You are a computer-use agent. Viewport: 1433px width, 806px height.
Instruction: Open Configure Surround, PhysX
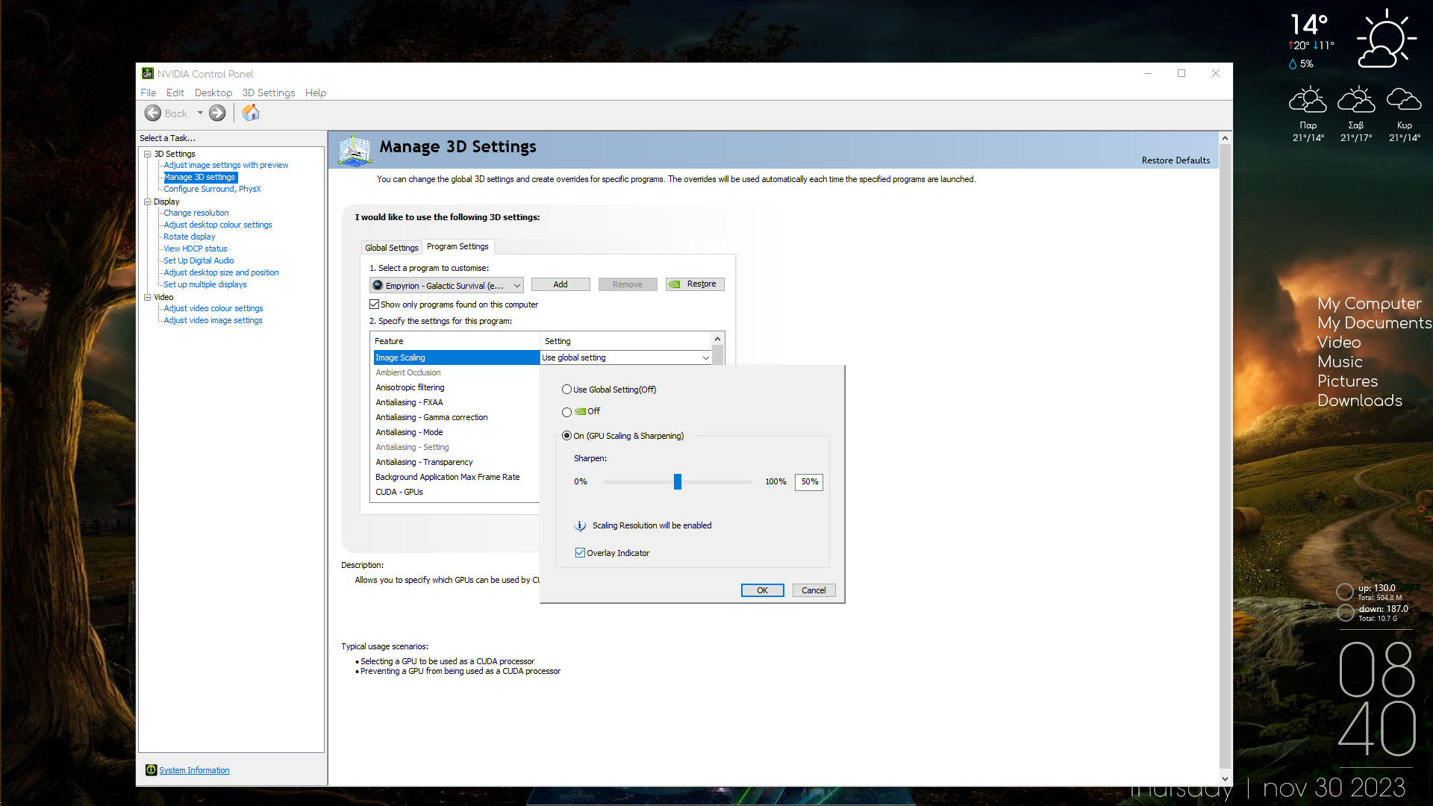point(212,189)
